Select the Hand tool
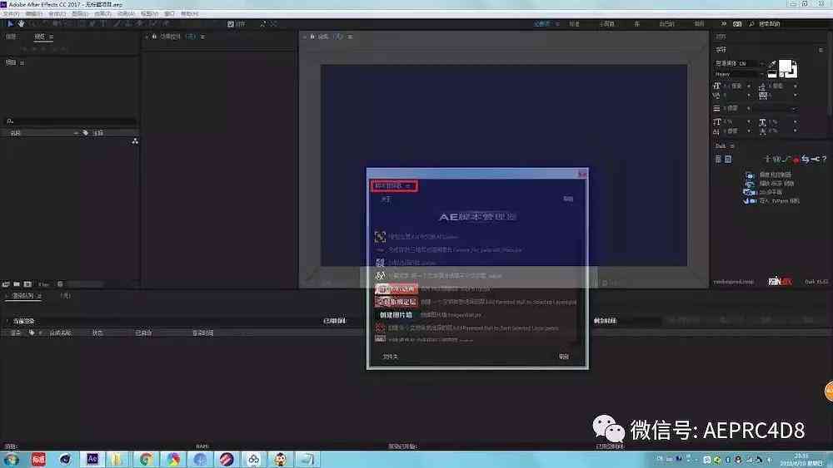This screenshot has height=468, width=833. (22, 24)
